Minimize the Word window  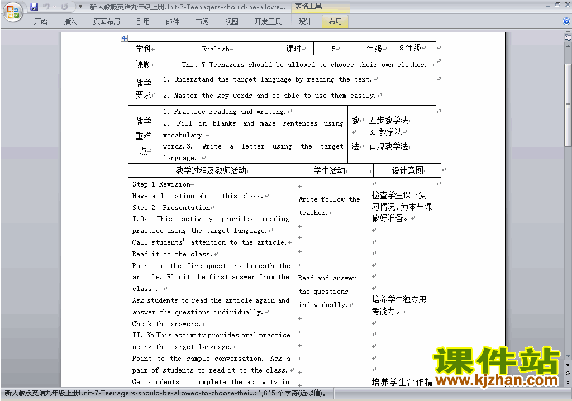547,5
